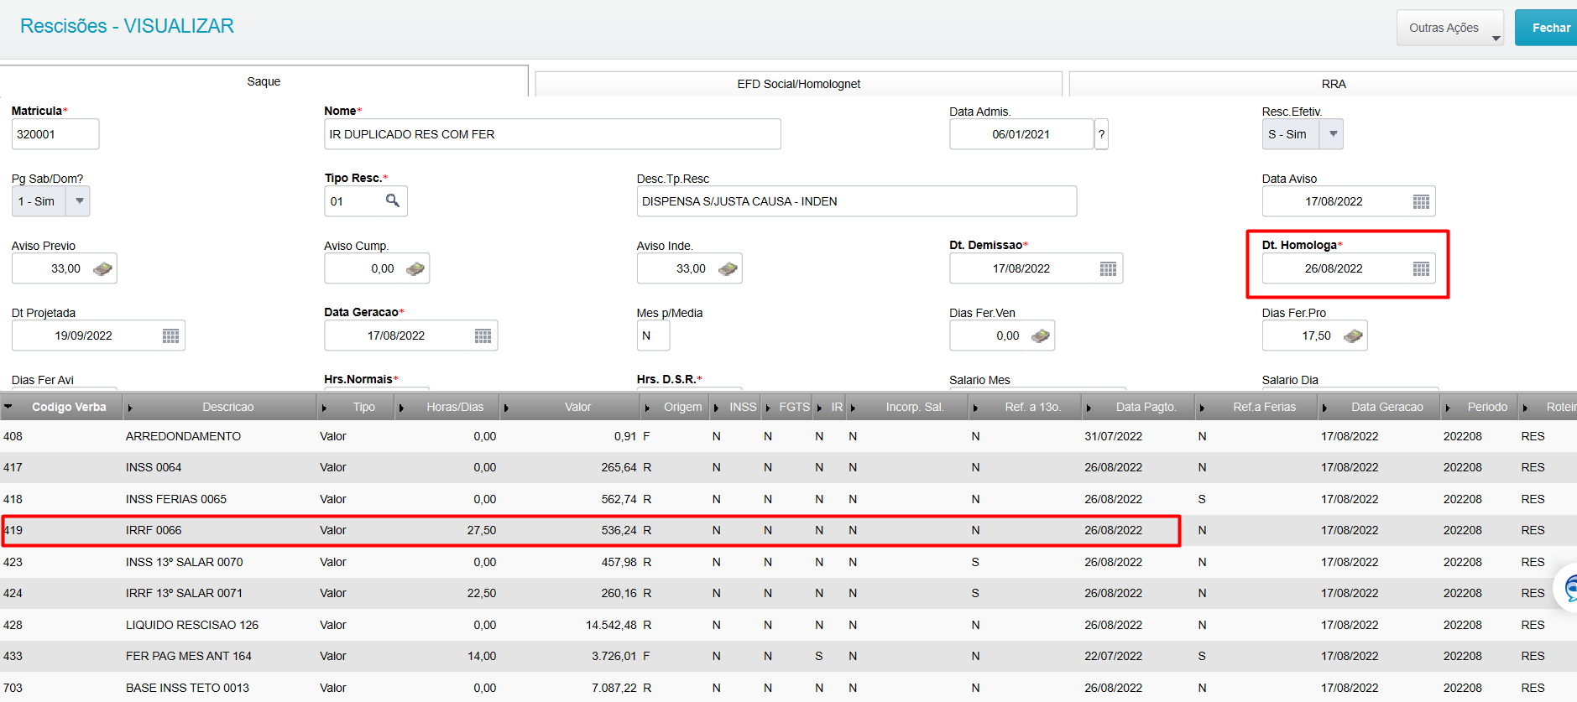Open the Outras Ações dropdown menu
This screenshot has height=702, width=1577.
coord(1450,28)
